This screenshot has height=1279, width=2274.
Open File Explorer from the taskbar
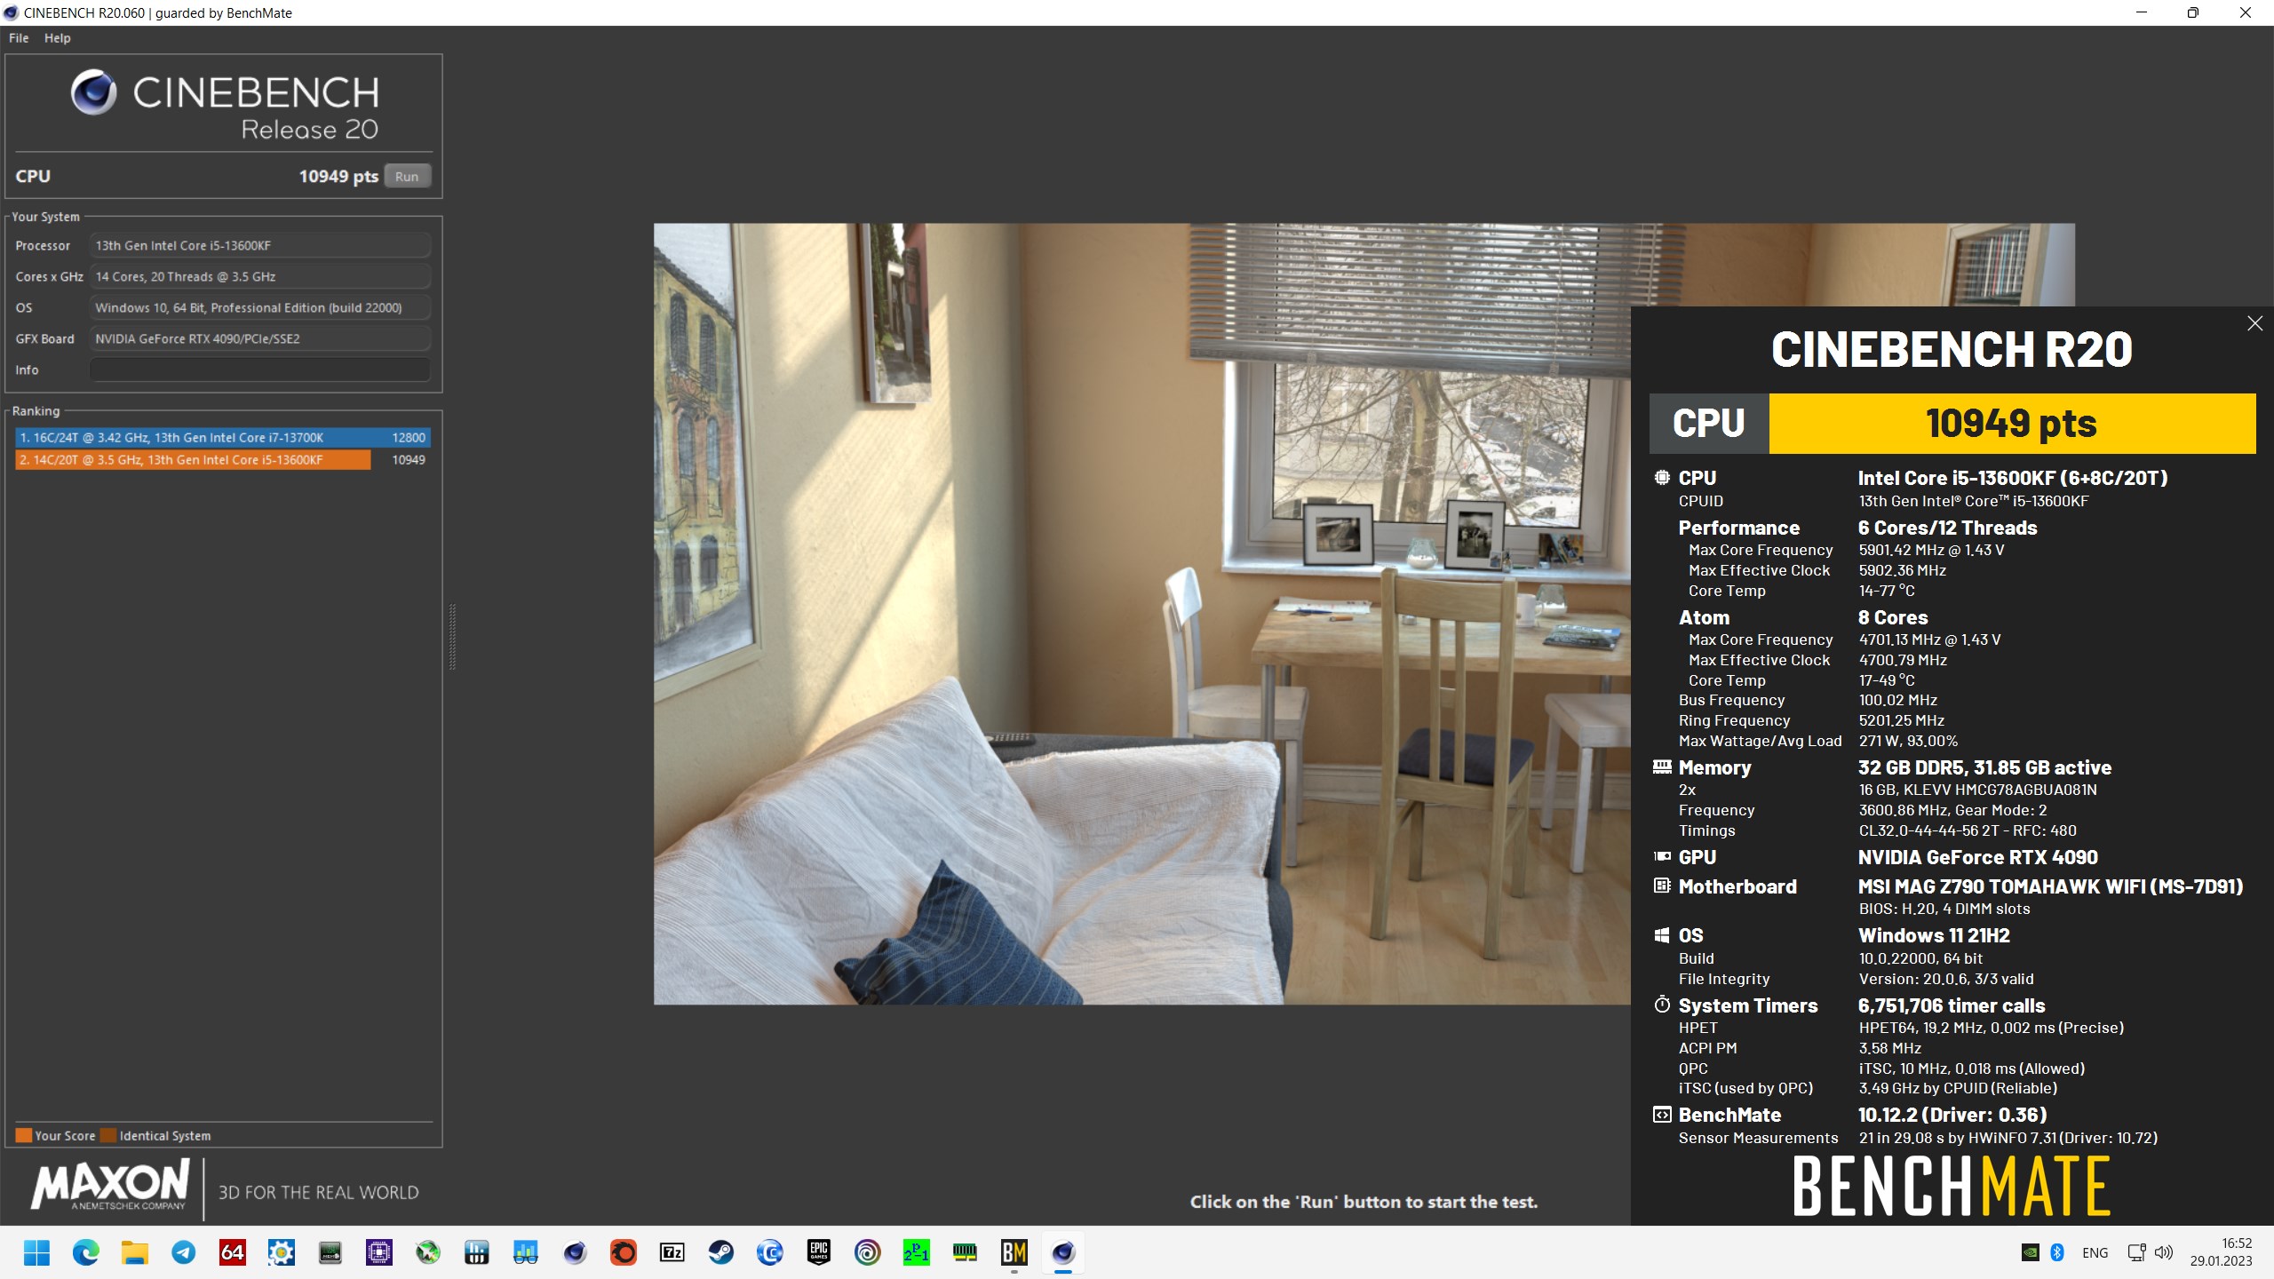(135, 1252)
